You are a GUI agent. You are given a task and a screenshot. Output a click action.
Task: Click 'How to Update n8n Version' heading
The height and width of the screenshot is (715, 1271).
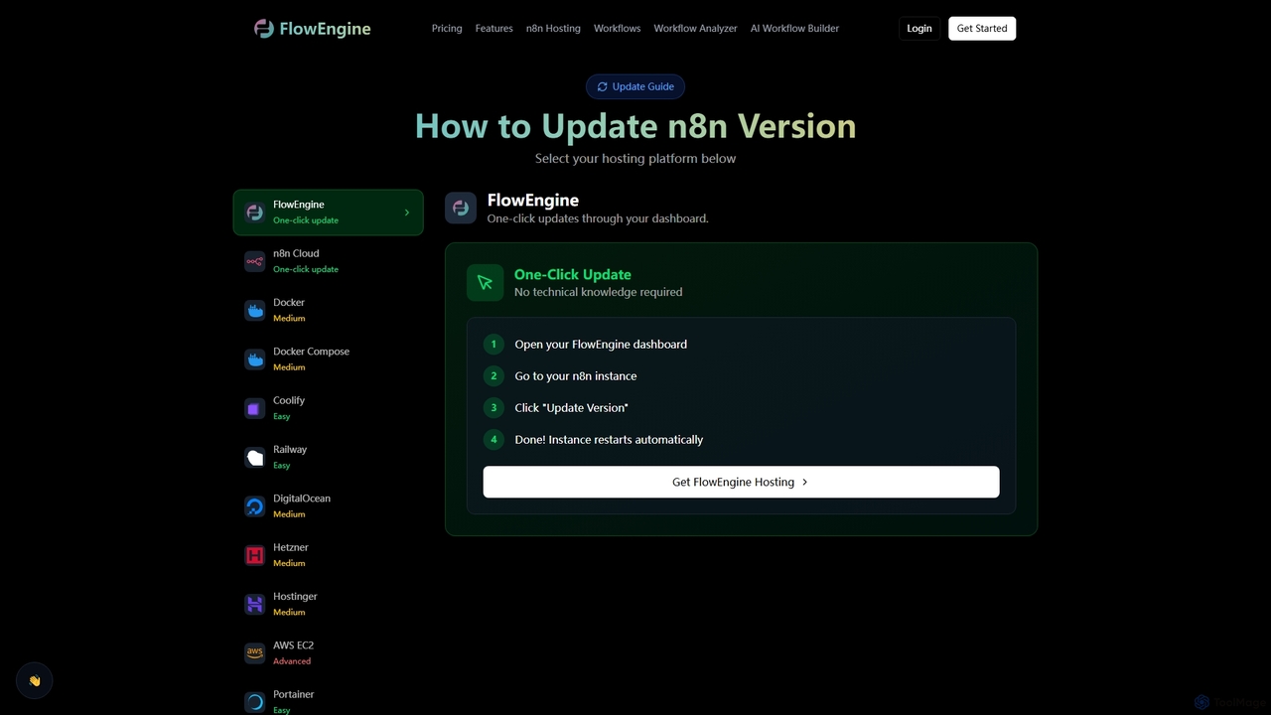635,126
